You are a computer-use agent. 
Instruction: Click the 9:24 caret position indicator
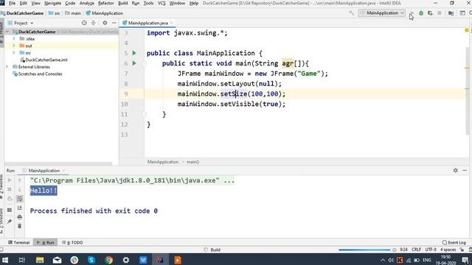[x=403, y=250]
